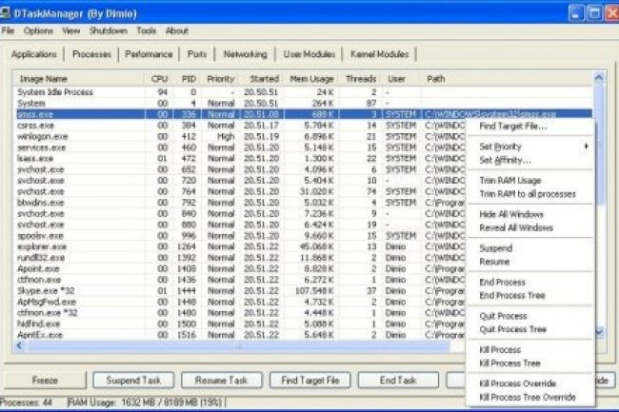Open the View menu
The height and width of the screenshot is (412, 619).
pos(71,30)
